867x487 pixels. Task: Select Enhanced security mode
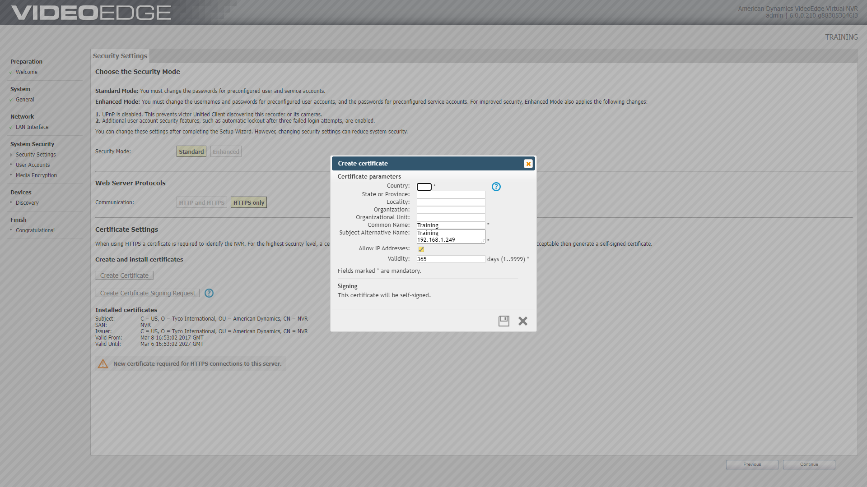(x=226, y=152)
